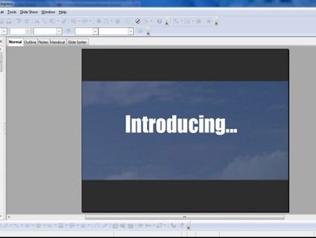Open the Gallery icon in drawing toolbar

[x=131, y=225]
